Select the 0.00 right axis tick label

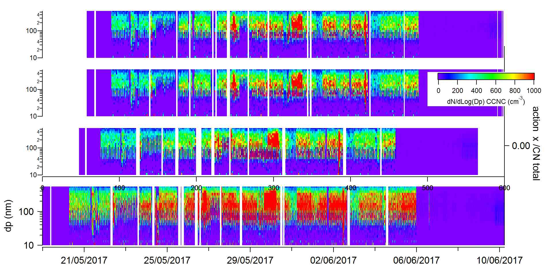521,146
